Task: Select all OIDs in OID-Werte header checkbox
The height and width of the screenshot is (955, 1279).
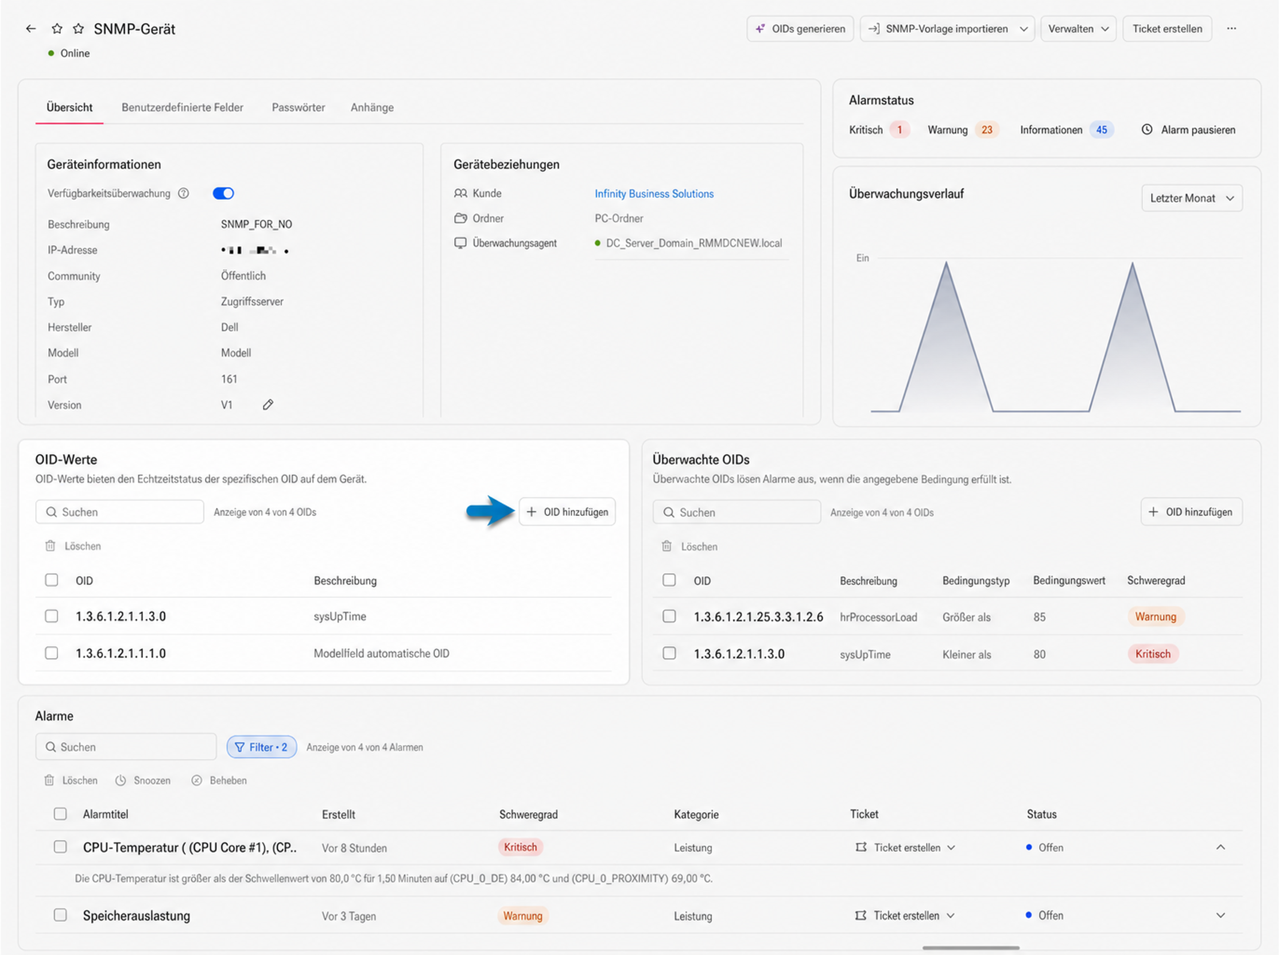Action: [52, 580]
